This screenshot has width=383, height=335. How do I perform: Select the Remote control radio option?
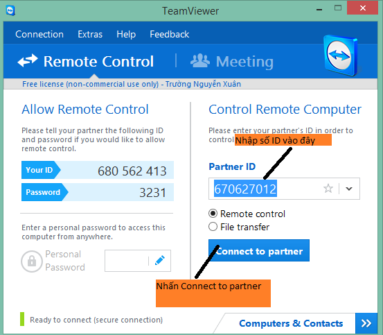click(x=213, y=214)
